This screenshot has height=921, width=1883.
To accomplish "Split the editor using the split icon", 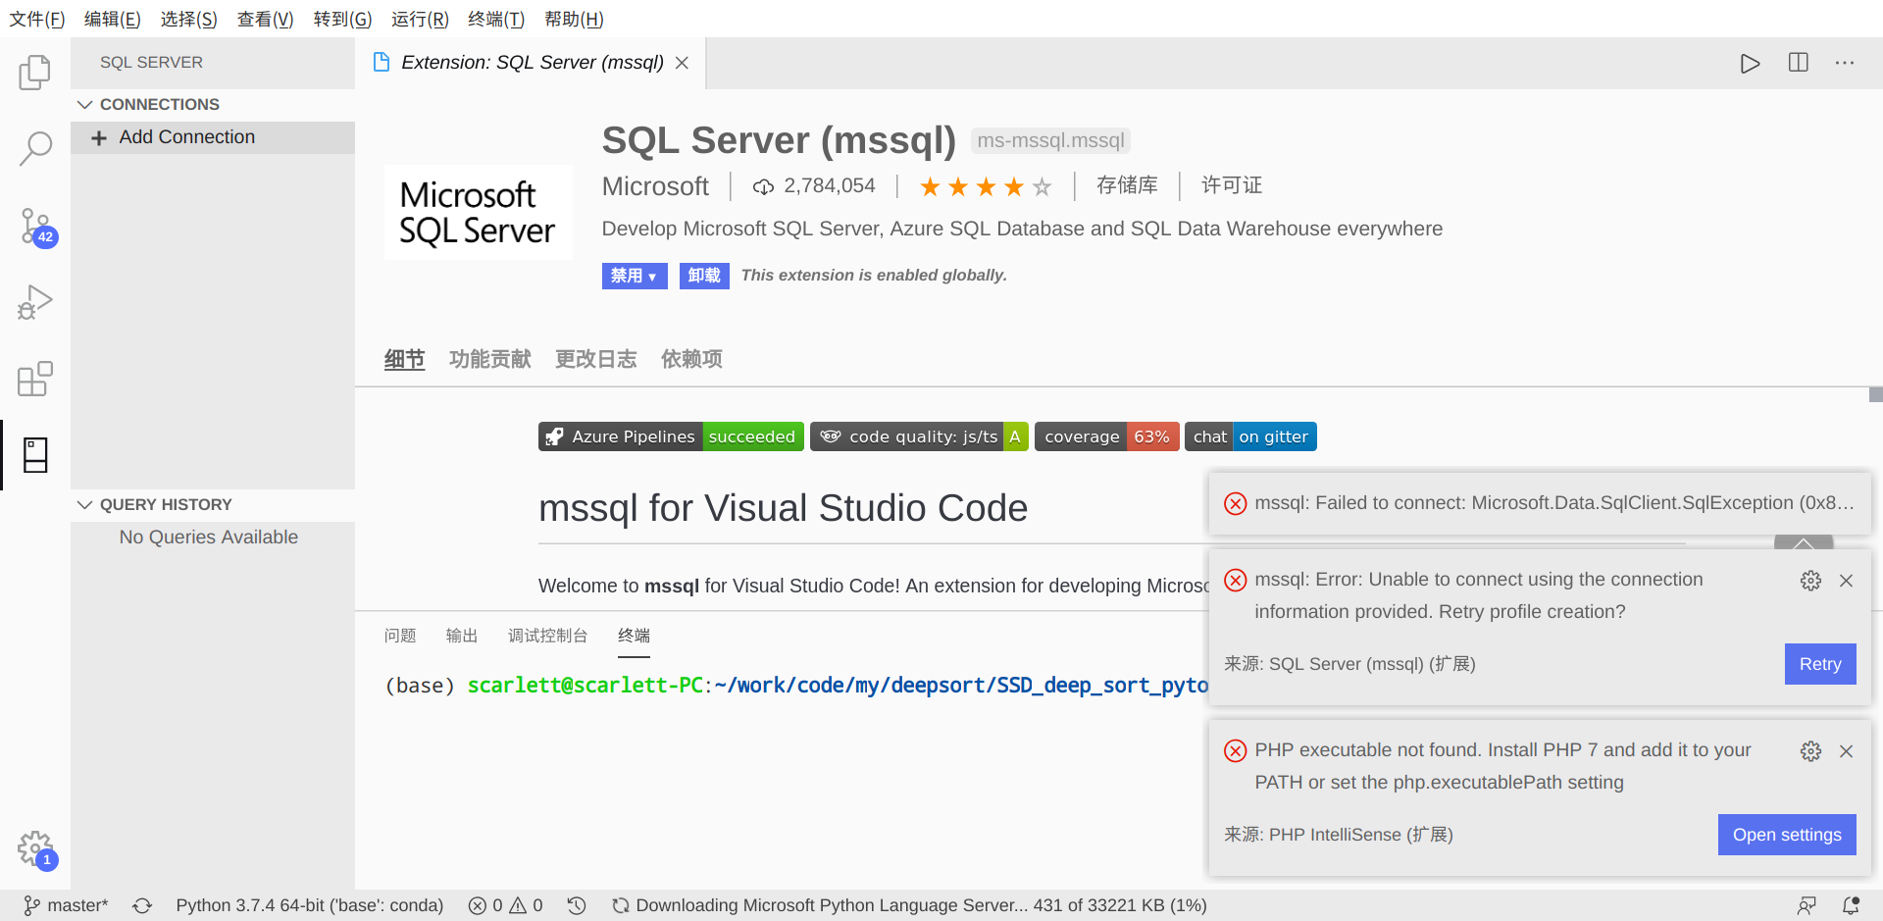I will (x=1798, y=63).
